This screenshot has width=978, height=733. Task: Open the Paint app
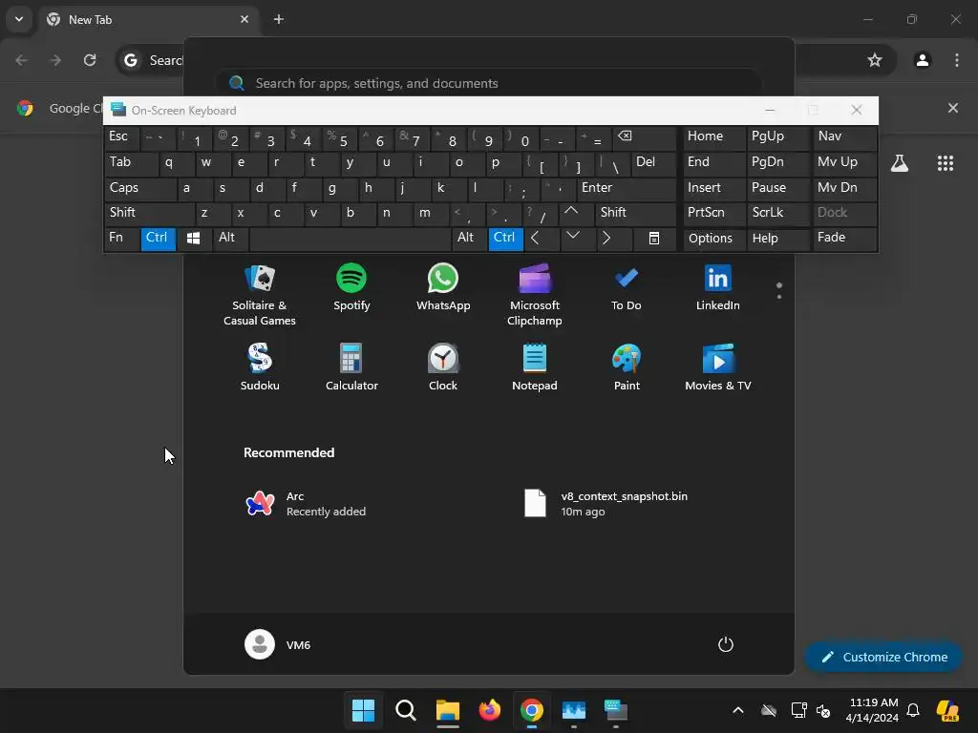[x=627, y=367]
